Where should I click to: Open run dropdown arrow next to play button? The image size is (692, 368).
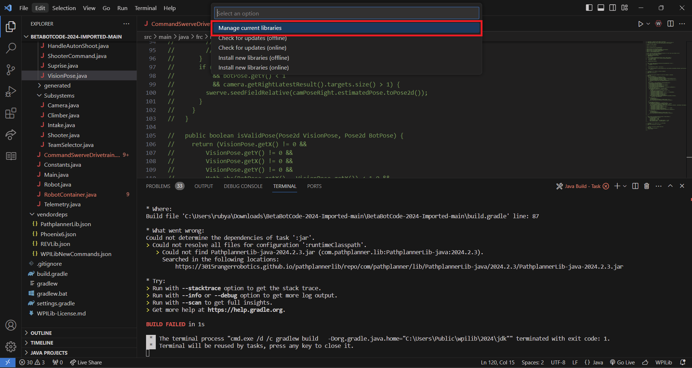[x=648, y=24]
